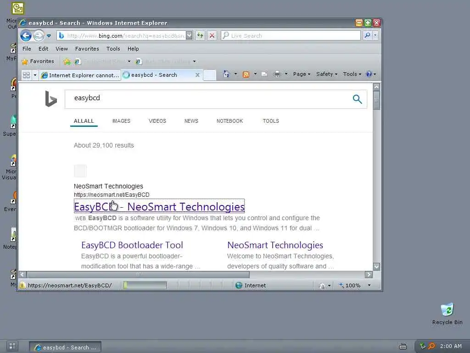The width and height of the screenshot is (470, 353).
Task: Switch to the IMAGES tab
Action: (121, 121)
